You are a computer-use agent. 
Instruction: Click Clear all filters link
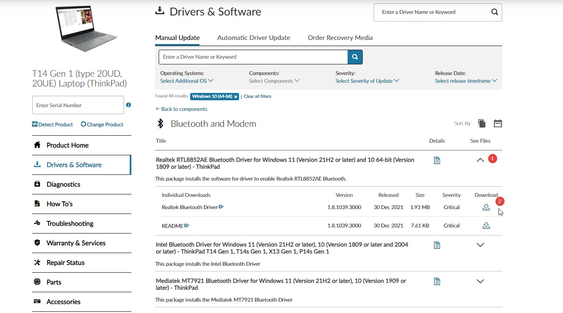(257, 96)
